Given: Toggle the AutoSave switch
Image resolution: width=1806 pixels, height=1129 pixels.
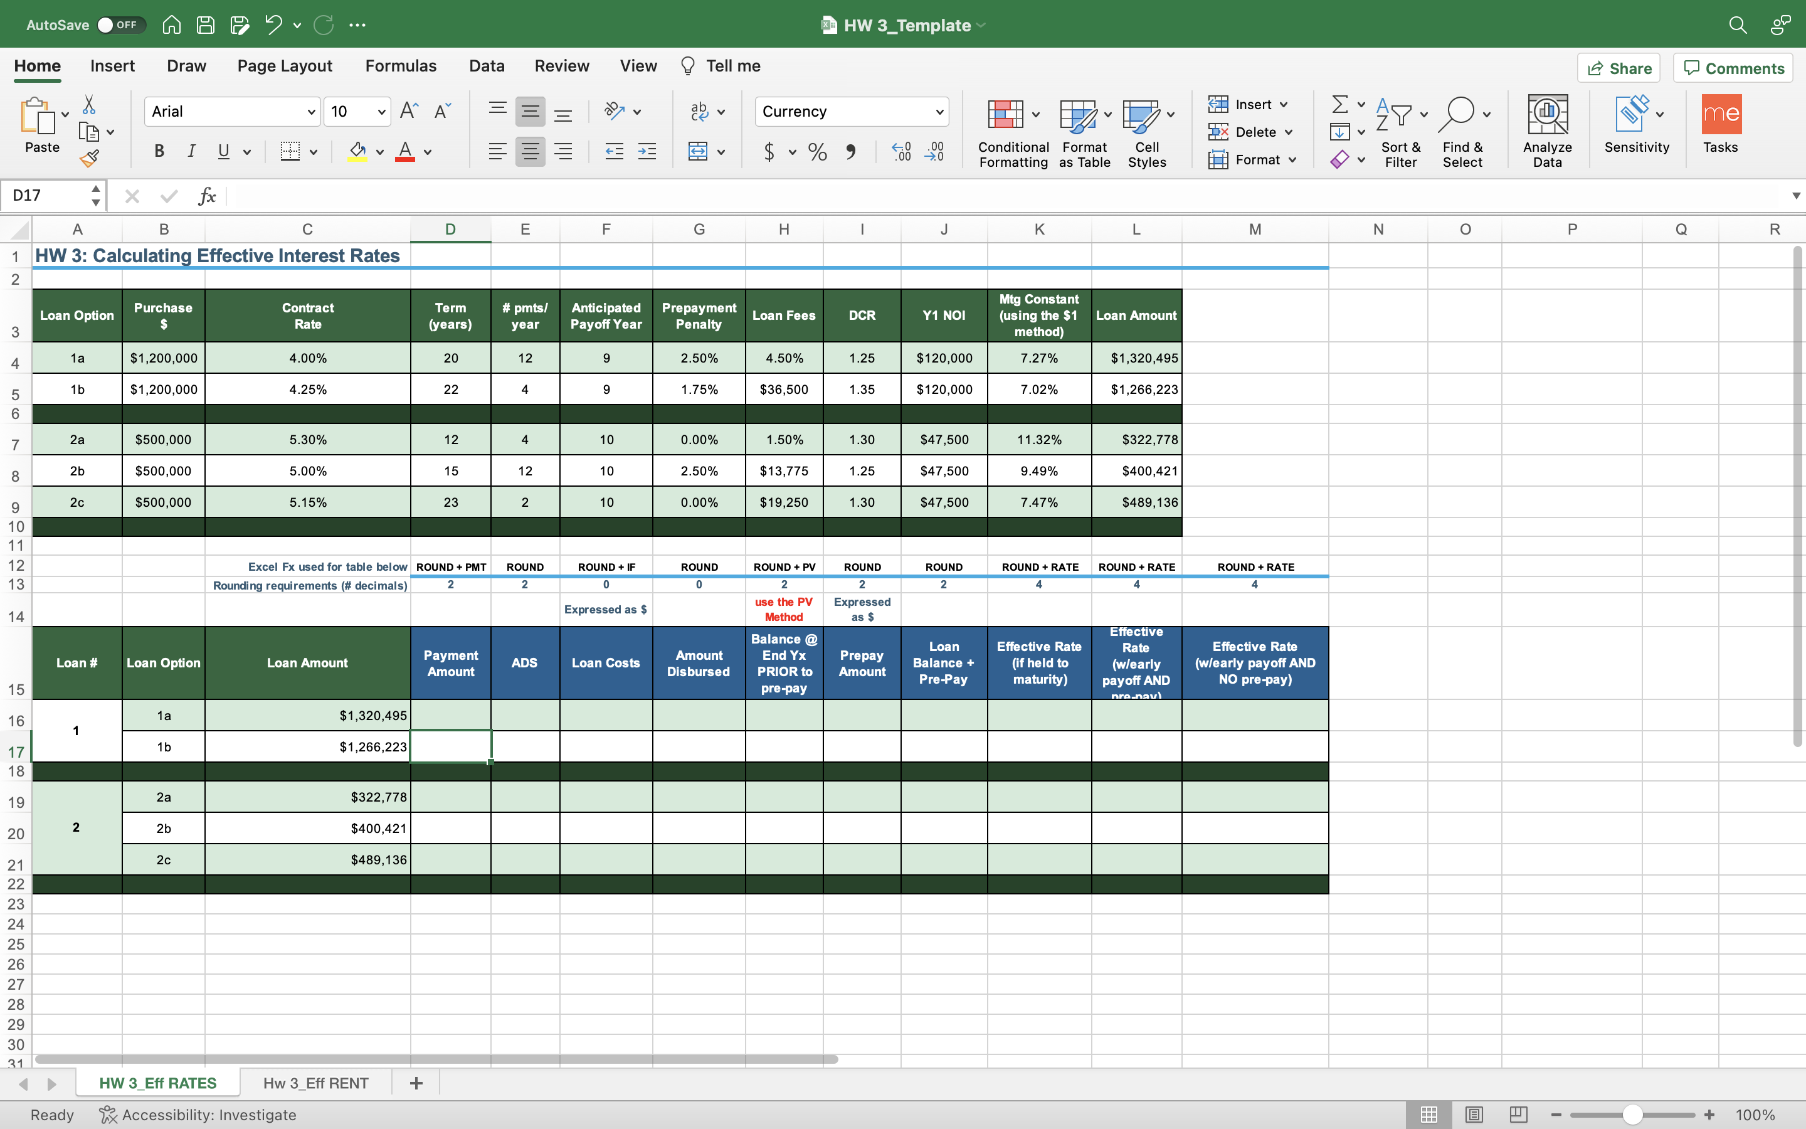Looking at the screenshot, I should [122, 24].
